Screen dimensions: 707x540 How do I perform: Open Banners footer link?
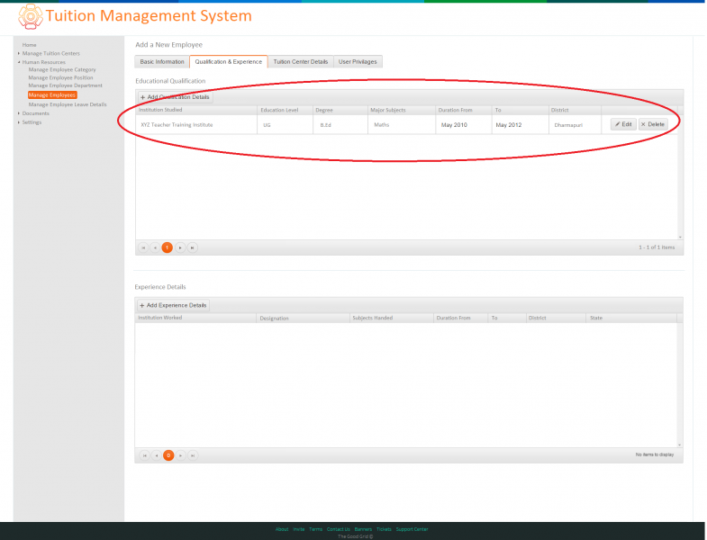point(363,529)
